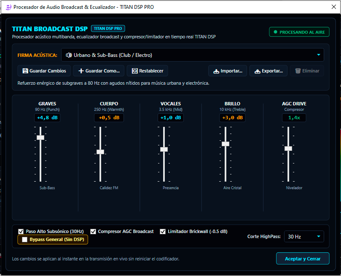Viewport: 341px width, 276px height.
Task: Close the TITAN DSP PRO window
Action: (334, 7)
